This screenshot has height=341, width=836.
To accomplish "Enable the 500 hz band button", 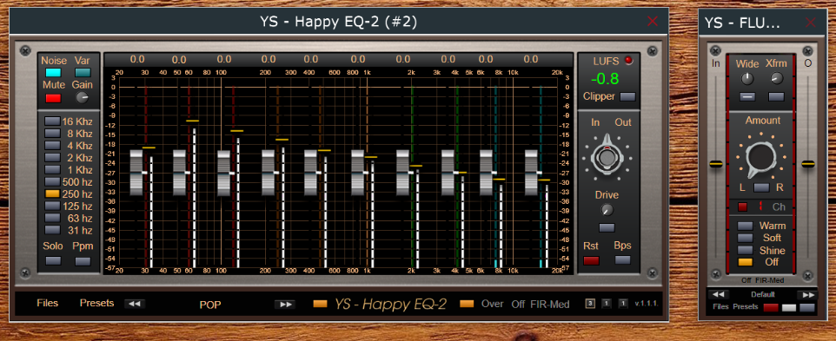I will pyautogui.click(x=52, y=182).
